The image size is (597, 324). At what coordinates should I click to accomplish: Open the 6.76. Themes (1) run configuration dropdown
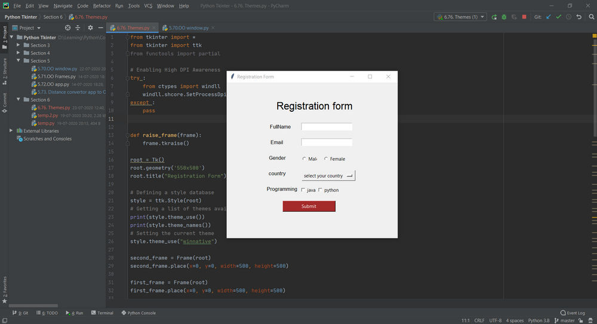(x=460, y=17)
